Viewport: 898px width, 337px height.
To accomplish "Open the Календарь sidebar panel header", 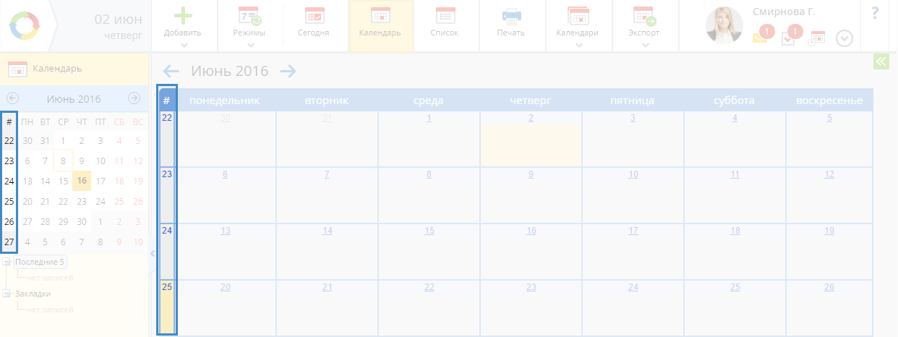I will tap(75, 69).
